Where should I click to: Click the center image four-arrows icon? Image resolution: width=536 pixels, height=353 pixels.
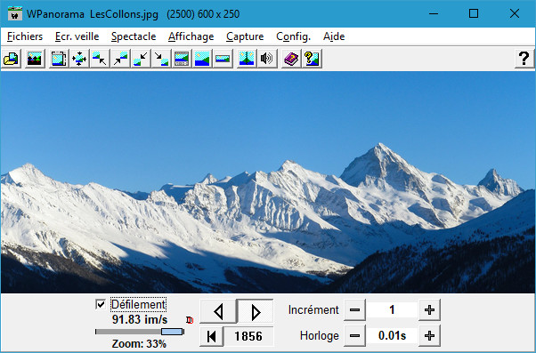tap(79, 59)
